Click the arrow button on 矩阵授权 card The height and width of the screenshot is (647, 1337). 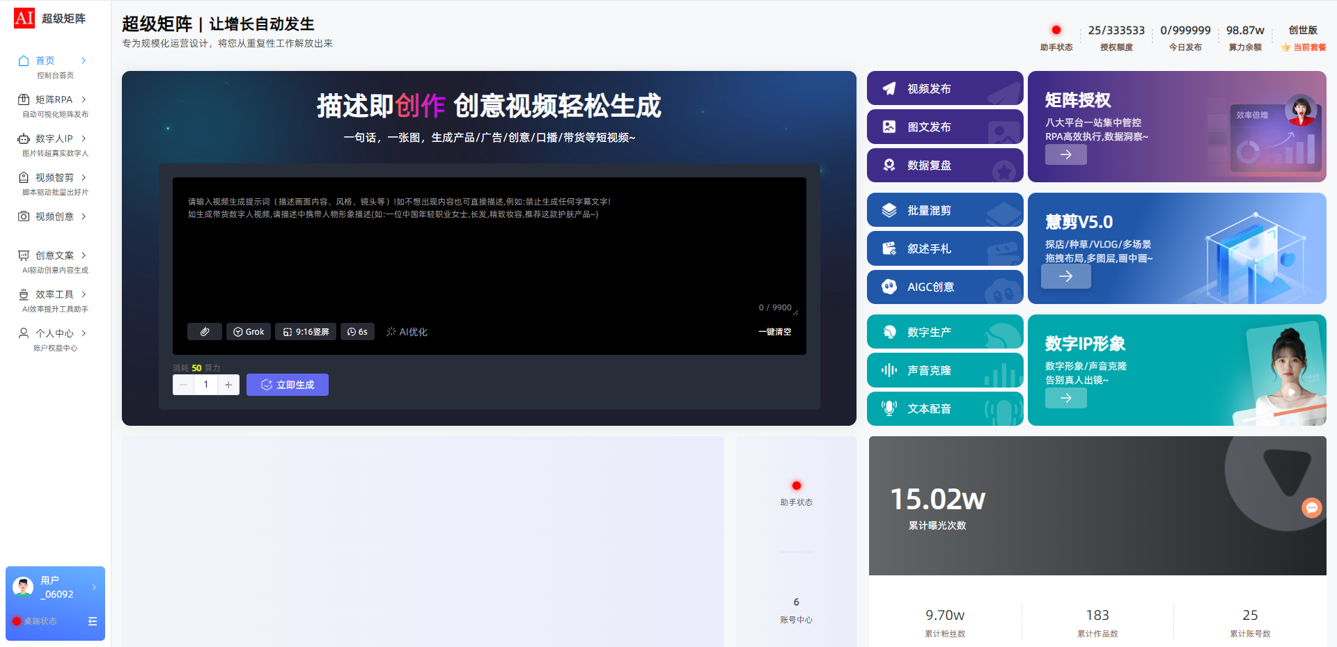pos(1066,154)
